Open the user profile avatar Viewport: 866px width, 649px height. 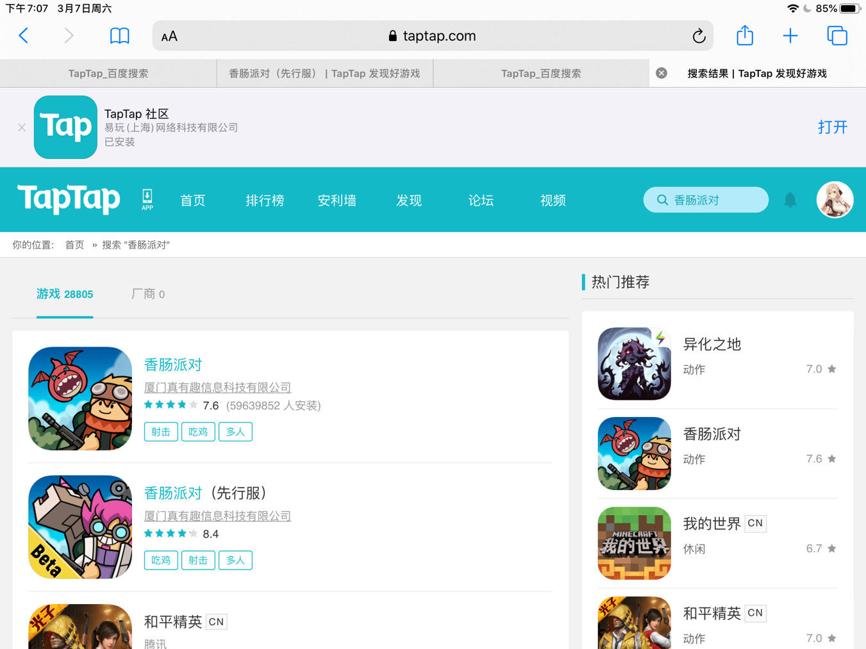point(835,200)
